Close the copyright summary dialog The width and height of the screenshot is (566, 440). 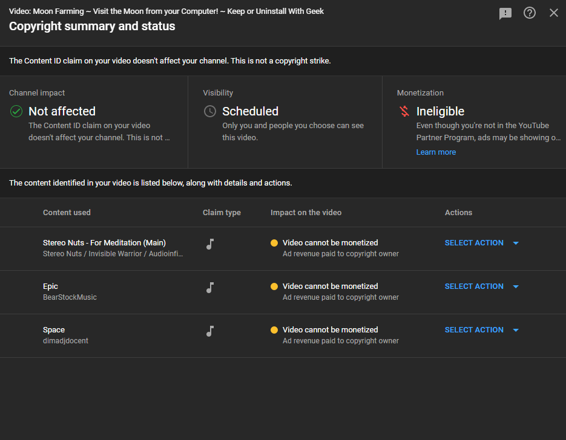(554, 13)
